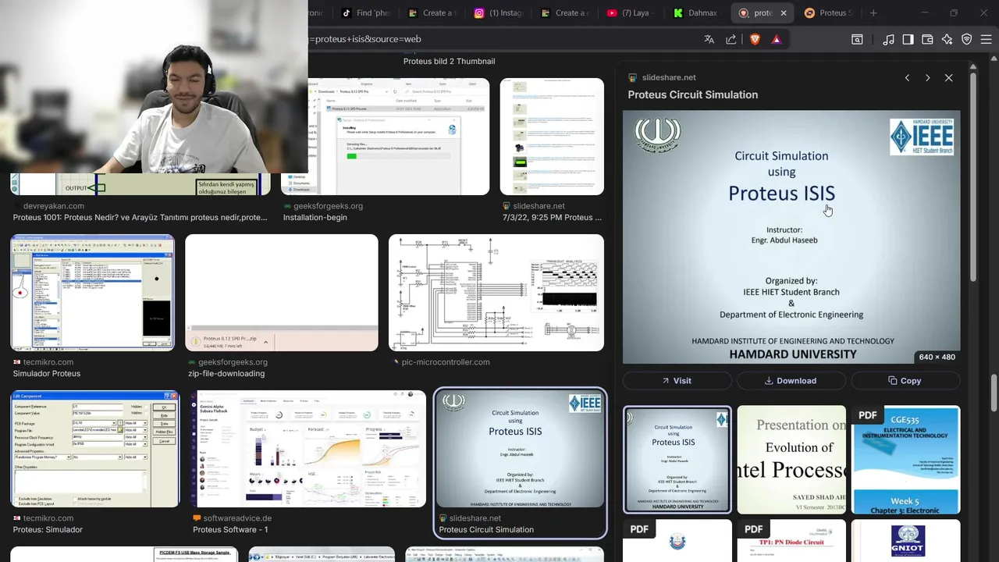
Task: Switch to the Instagram tab
Action: coord(499,12)
